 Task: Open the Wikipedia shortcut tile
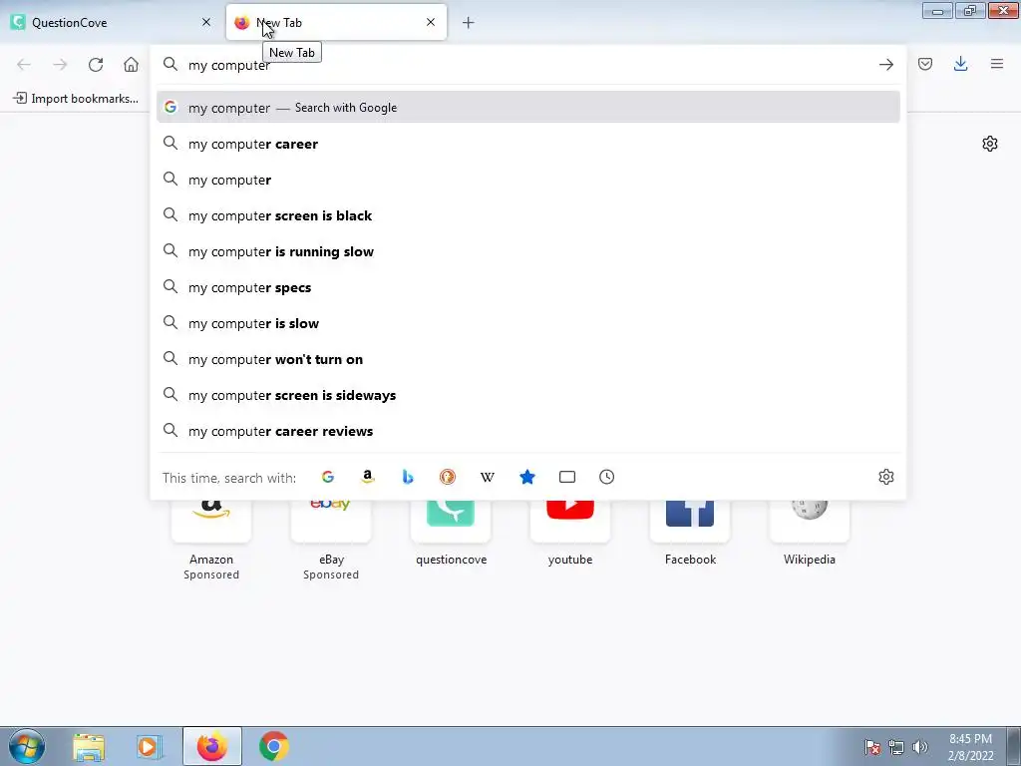coord(810,533)
